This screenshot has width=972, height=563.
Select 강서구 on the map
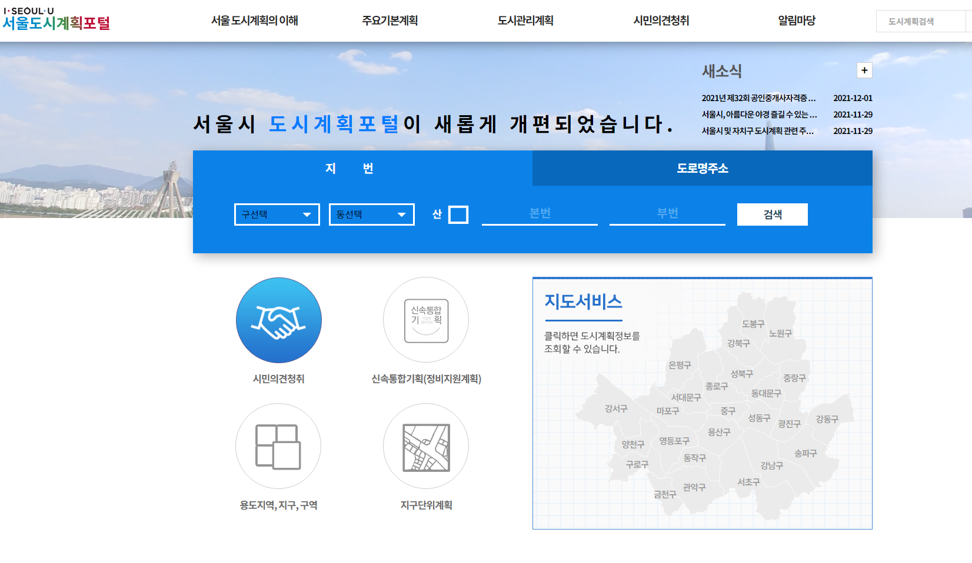[616, 408]
